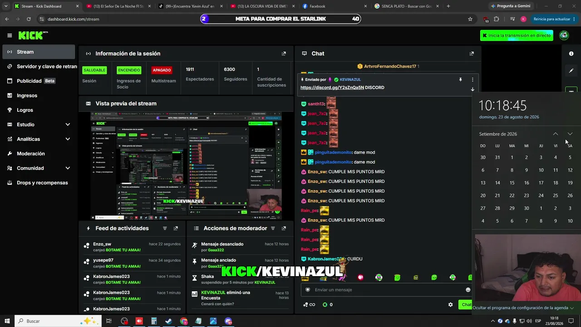The height and width of the screenshot is (327, 581).
Task: Pop out the Información de la sesión panel
Action: click(x=284, y=54)
